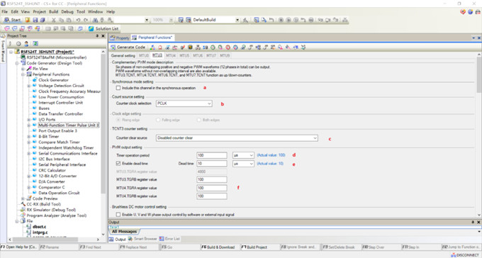Expand the Pin View tree node
The width and height of the screenshot is (482, 258).
[23, 69]
